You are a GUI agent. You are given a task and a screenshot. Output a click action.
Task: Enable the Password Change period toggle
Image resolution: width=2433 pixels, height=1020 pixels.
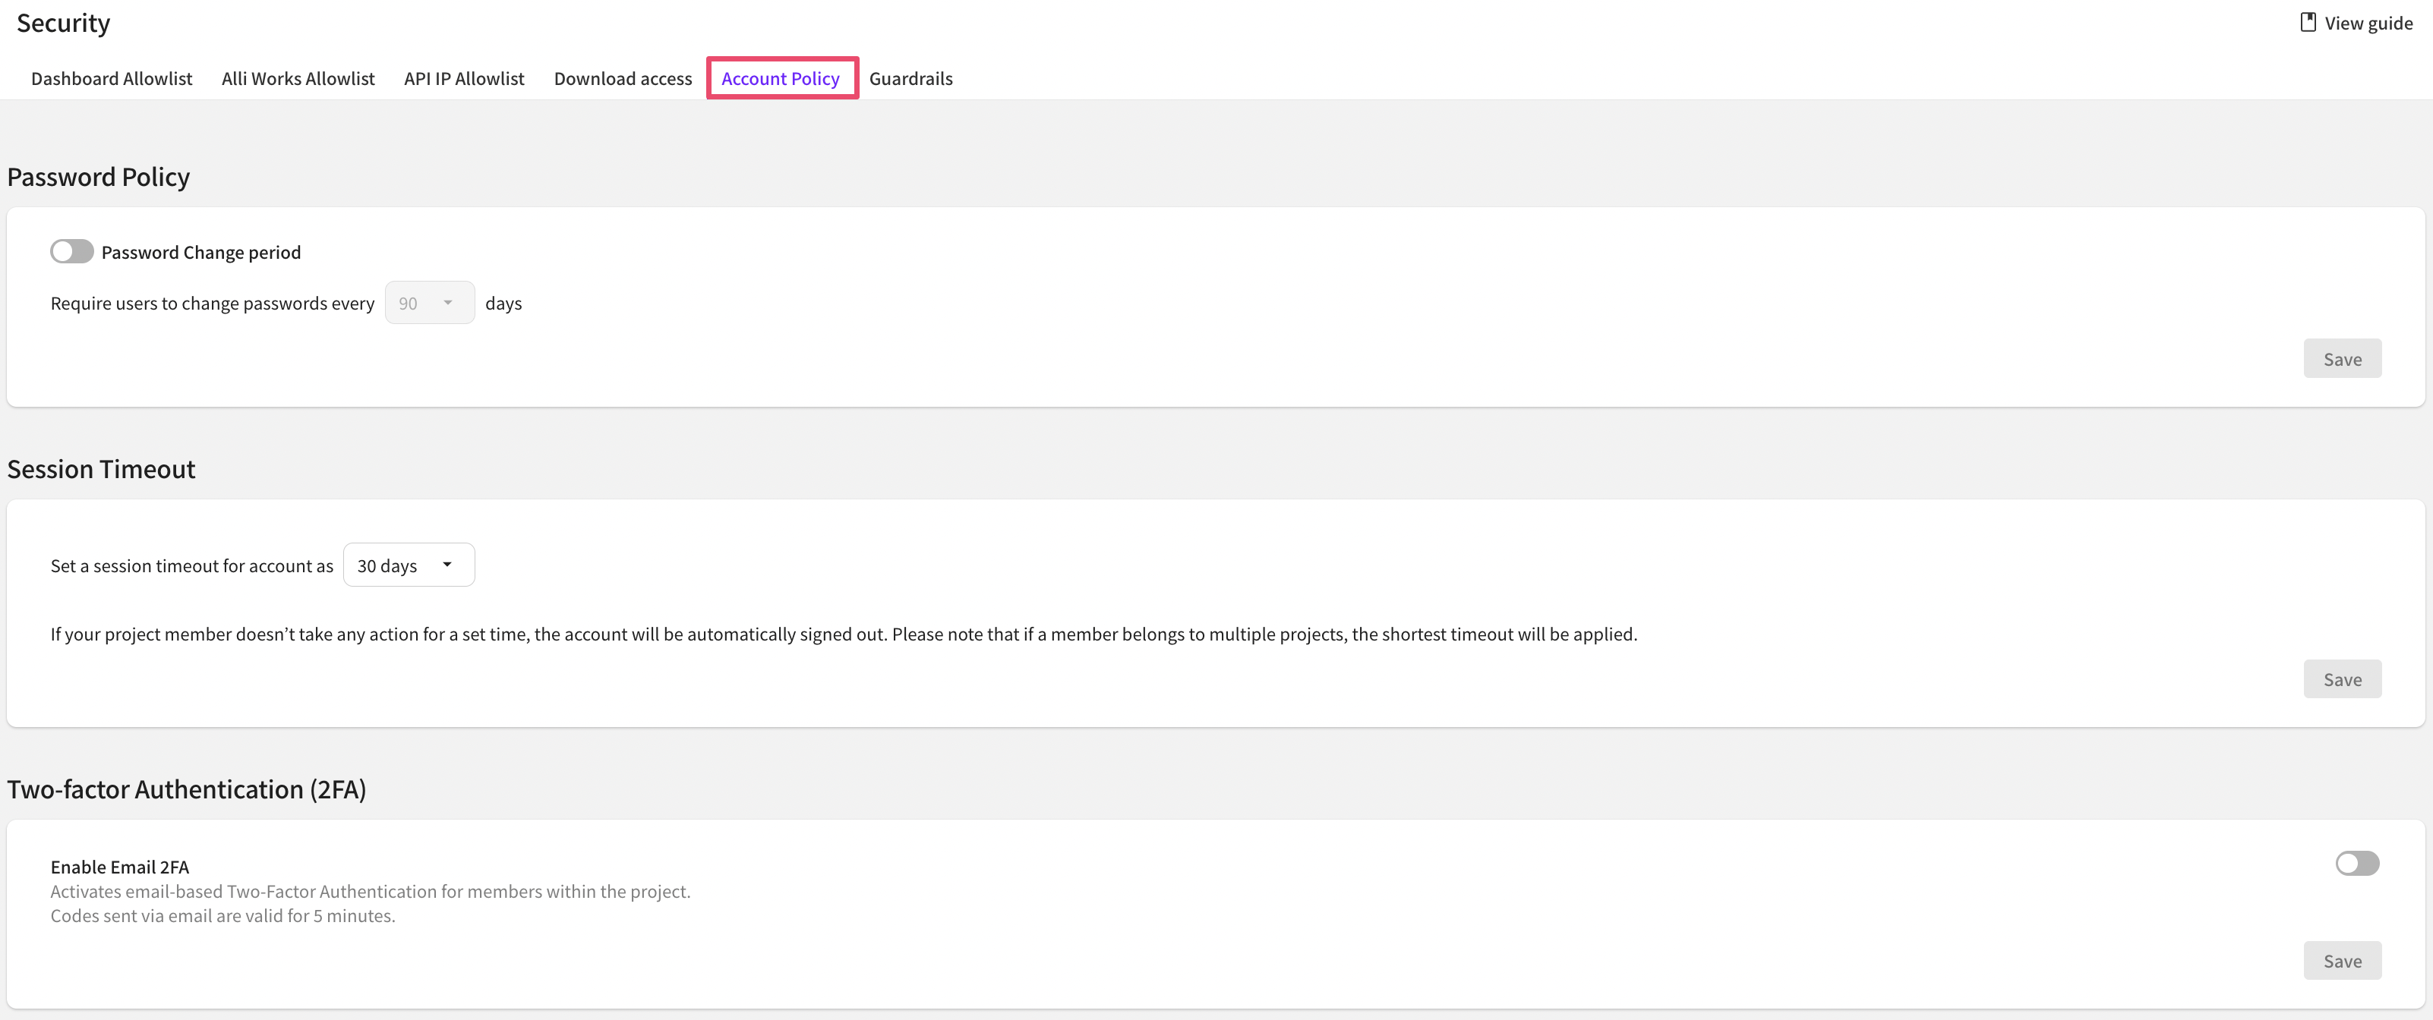tap(72, 252)
